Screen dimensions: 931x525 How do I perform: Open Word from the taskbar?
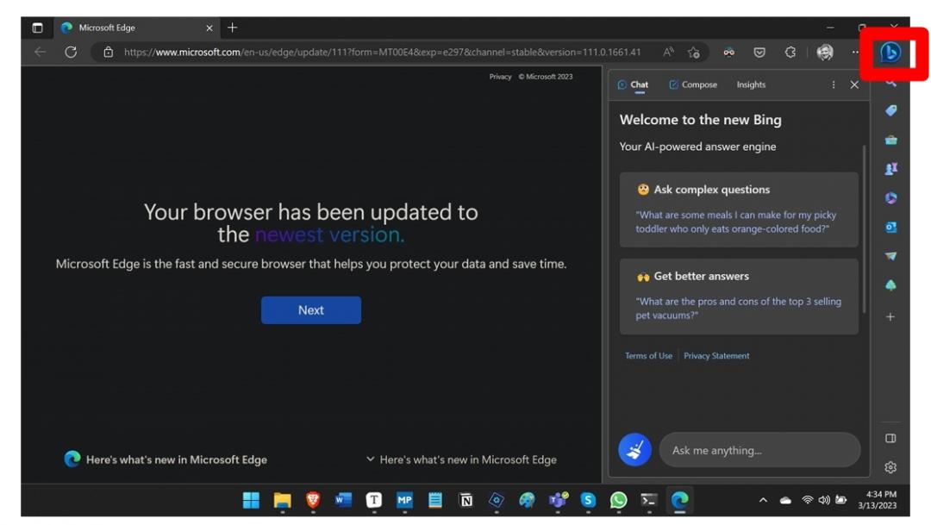point(343,501)
